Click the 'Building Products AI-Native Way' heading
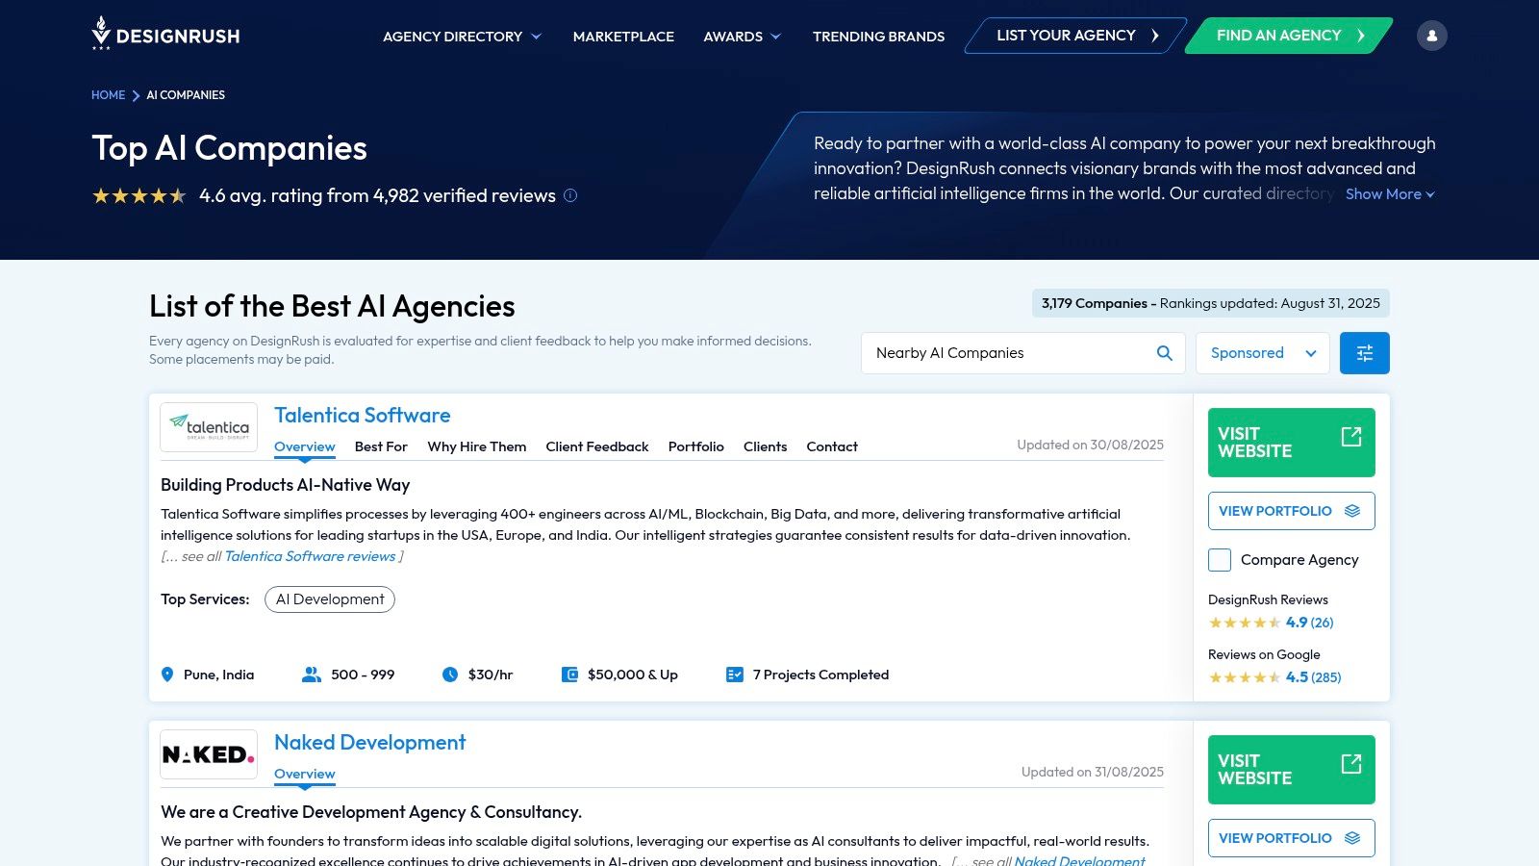This screenshot has height=866, width=1539. [286, 485]
